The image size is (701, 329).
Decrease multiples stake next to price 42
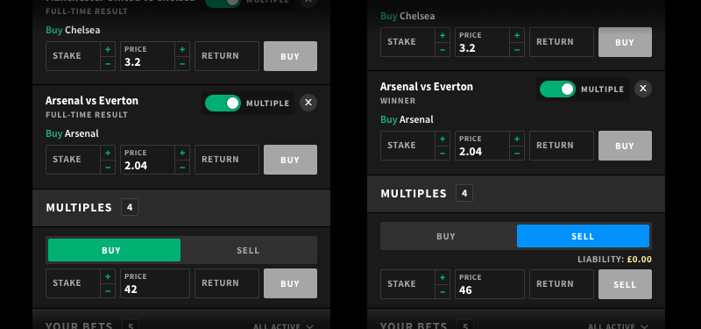(x=108, y=291)
